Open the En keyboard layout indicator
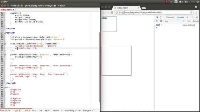The image size is (200, 112). click(176, 2)
